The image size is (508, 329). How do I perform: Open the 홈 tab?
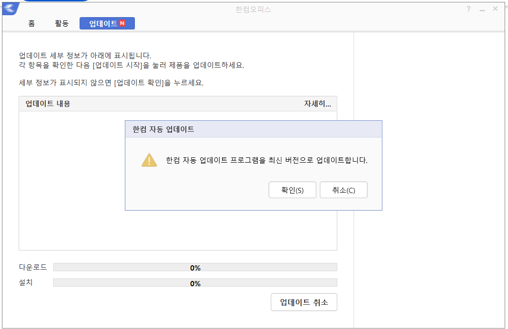(x=31, y=23)
